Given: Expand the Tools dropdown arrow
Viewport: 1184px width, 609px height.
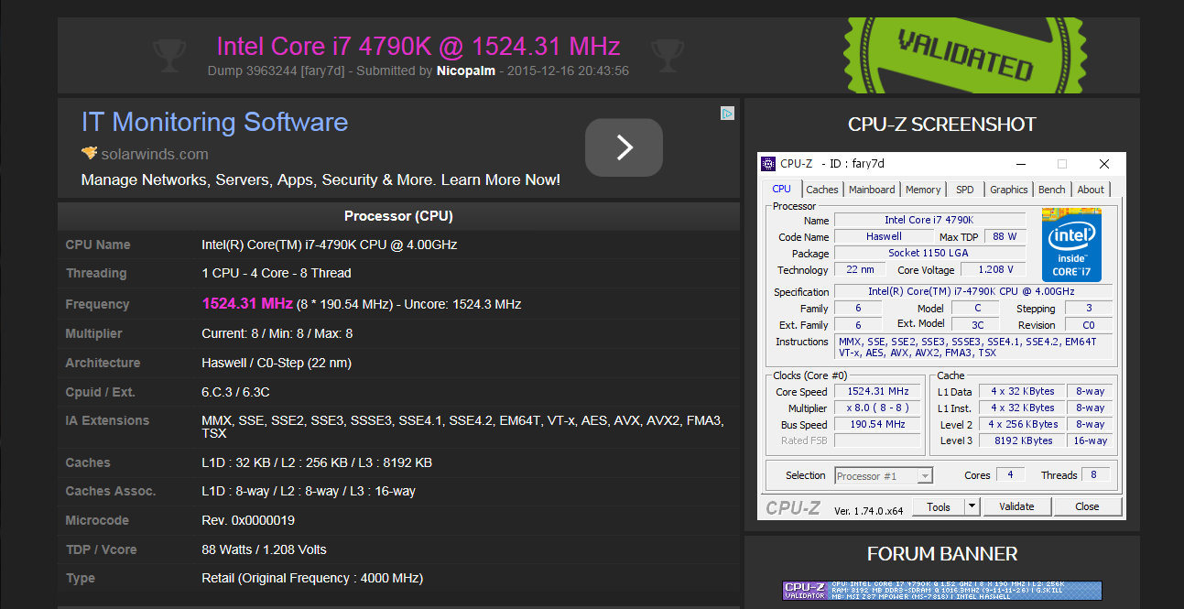Looking at the screenshot, I should point(972,506).
